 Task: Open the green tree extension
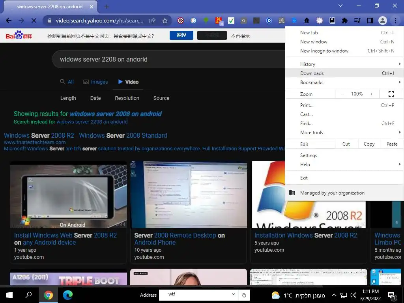pyautogui.click(x=206, y=21)
